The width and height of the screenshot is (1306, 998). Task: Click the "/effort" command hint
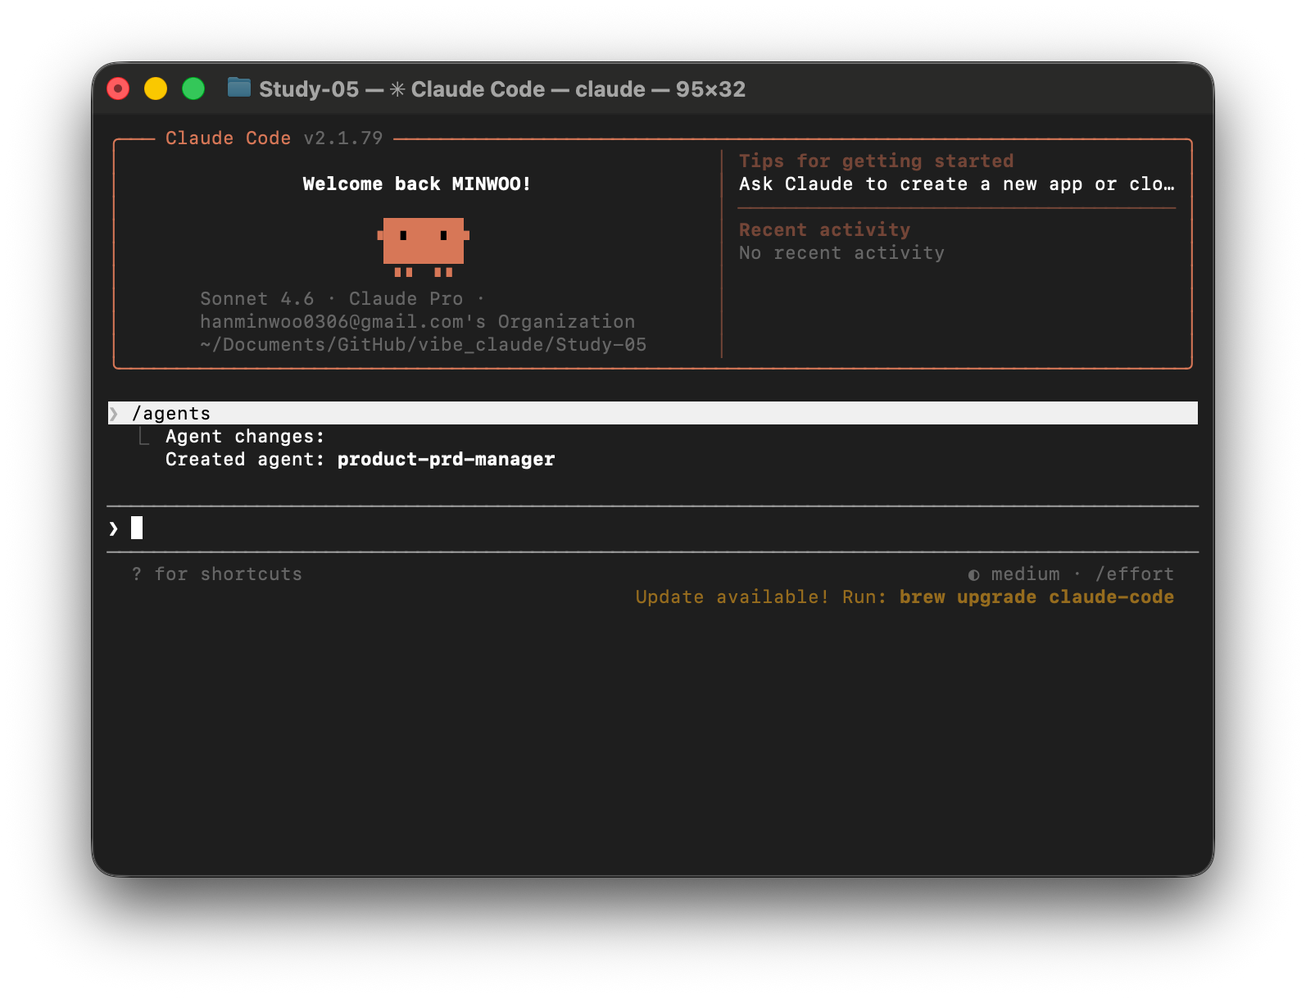(1135, 574)
